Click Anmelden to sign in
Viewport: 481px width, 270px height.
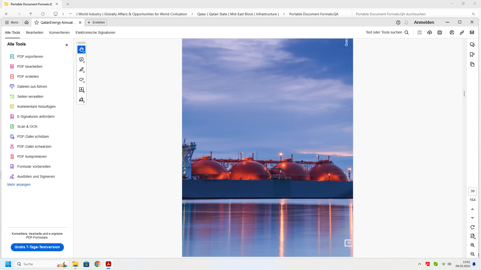(x=424, y=22)
